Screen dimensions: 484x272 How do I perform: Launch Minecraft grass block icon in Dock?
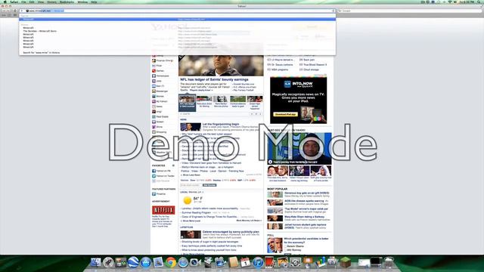point(346,262)
